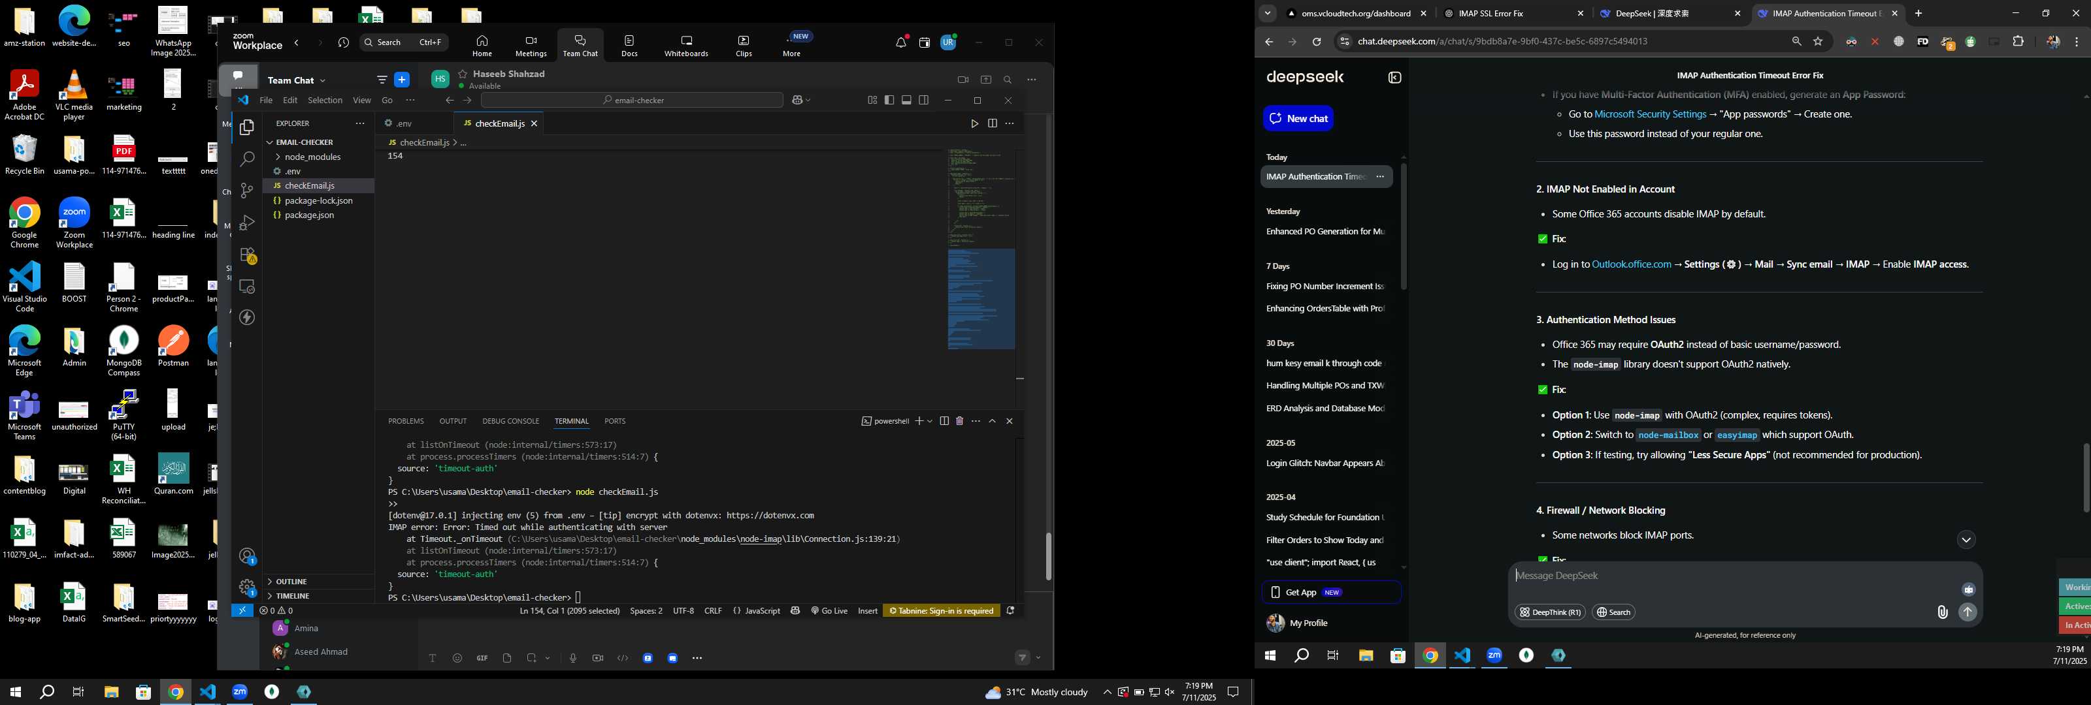Open the Search view in VS Code activity bar

pyautogui.click(x=247, y=159)
